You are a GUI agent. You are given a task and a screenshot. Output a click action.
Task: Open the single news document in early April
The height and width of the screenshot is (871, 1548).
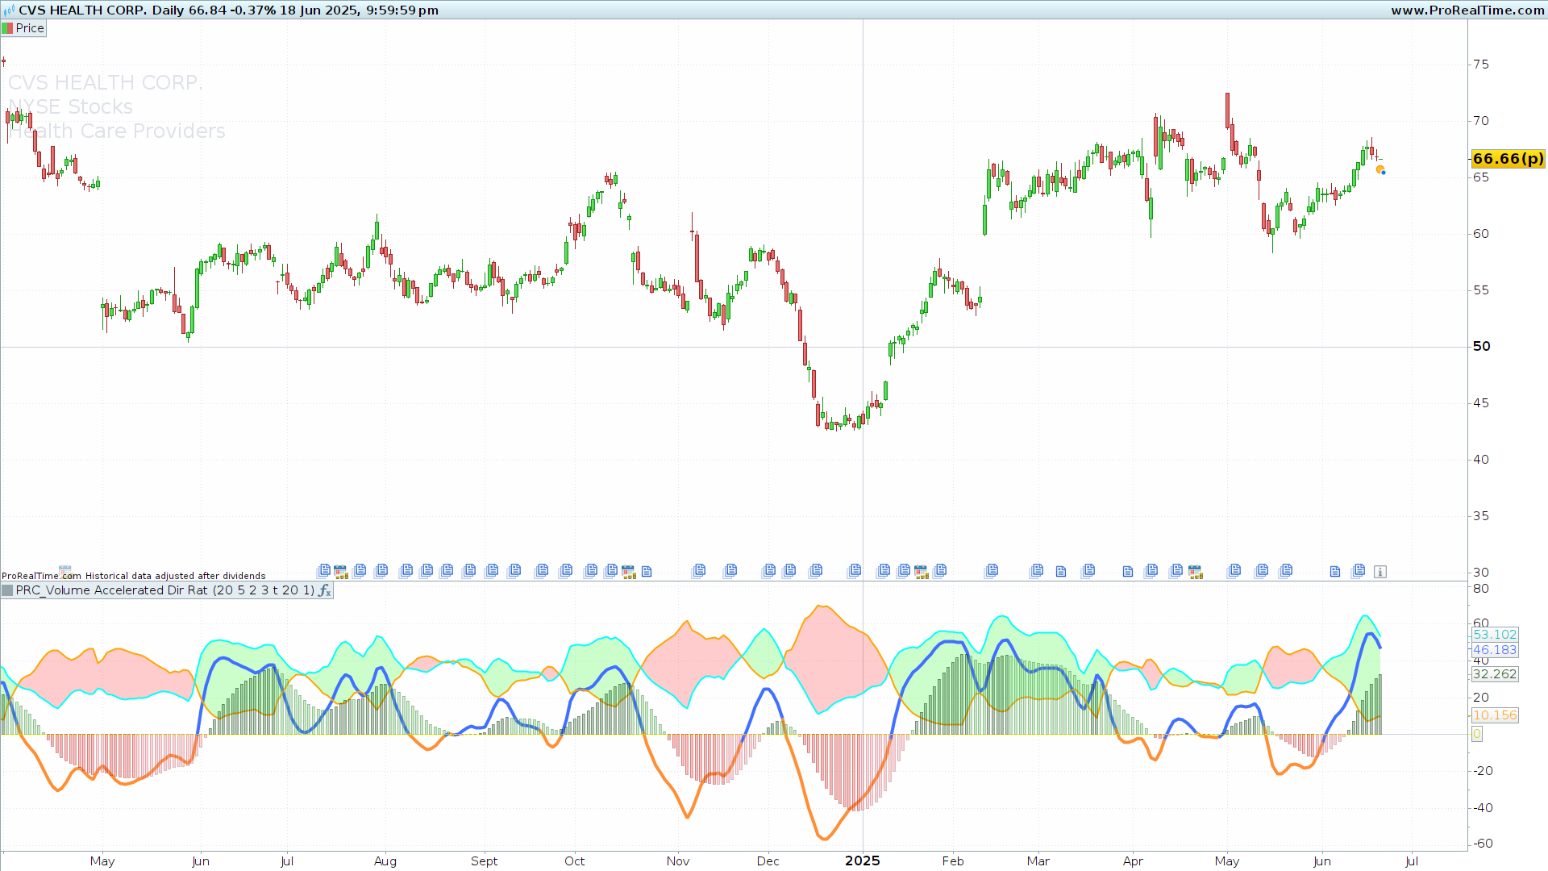pyautogui.click(x=1128, y=573)
